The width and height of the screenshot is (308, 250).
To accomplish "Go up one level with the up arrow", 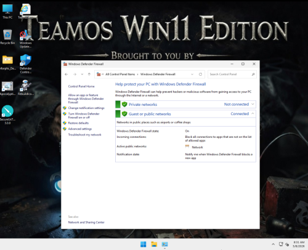I will pos(89,75).
